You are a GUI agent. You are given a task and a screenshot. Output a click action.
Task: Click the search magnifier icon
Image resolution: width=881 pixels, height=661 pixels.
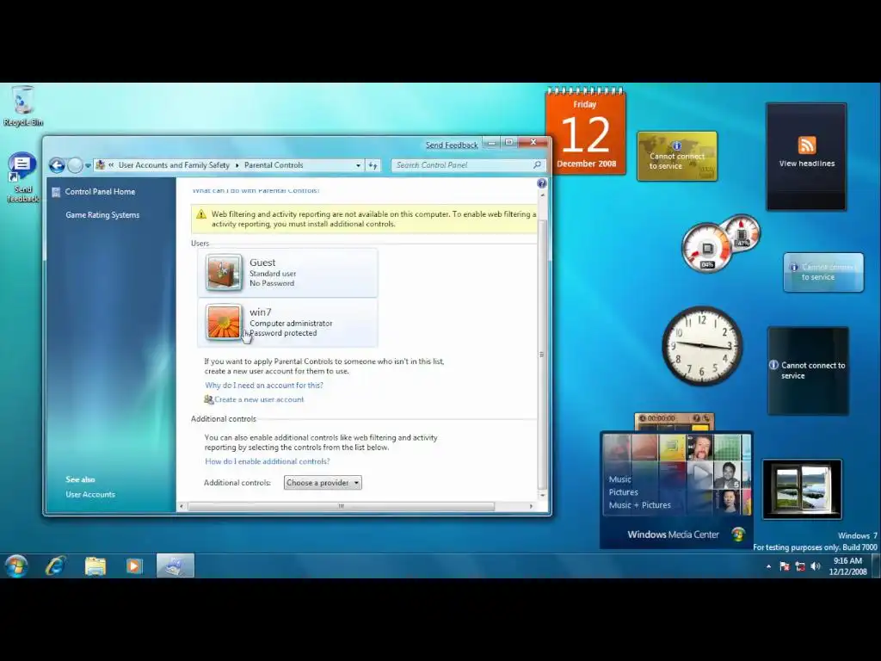537,164
